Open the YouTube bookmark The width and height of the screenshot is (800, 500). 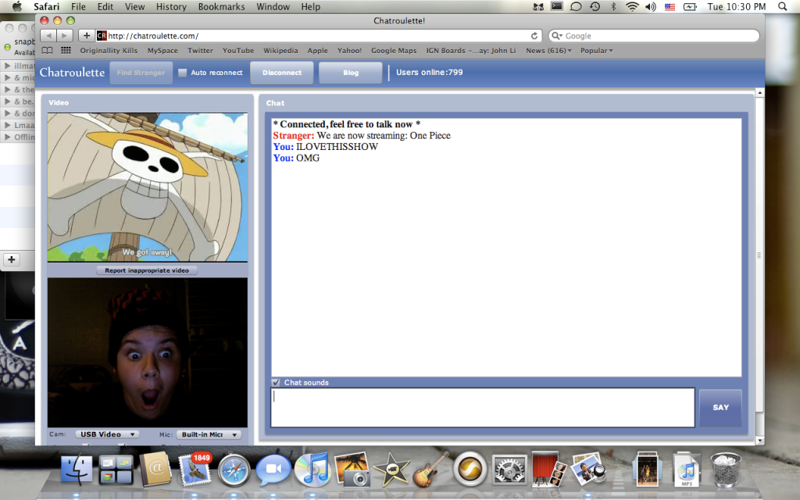tap(238, 51)
